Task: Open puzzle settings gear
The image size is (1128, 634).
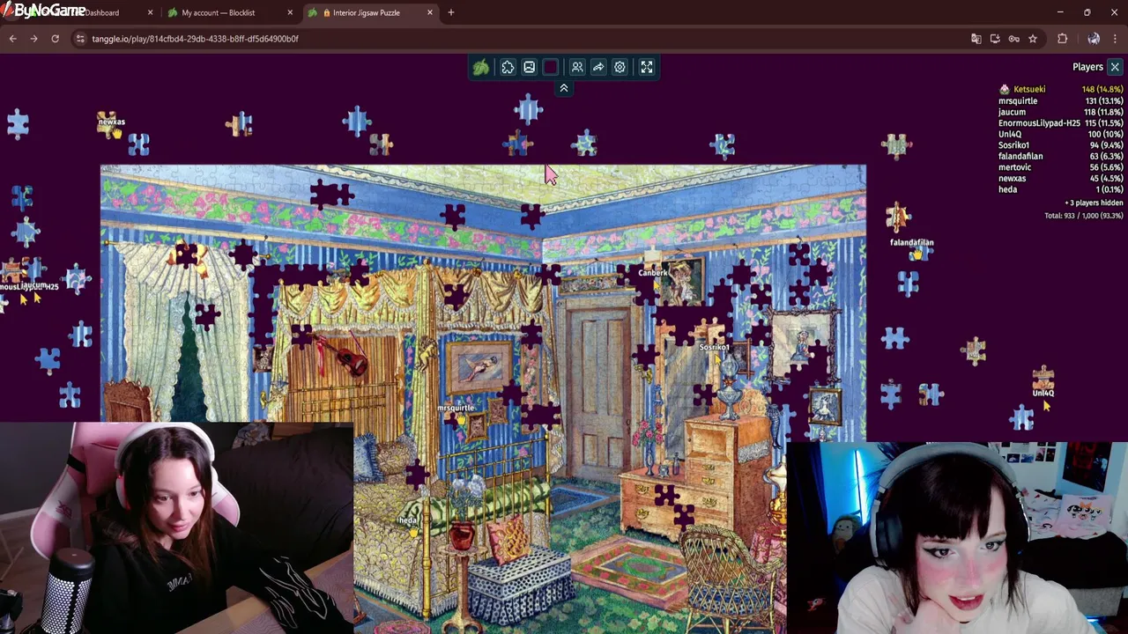Action: (620, 67)
